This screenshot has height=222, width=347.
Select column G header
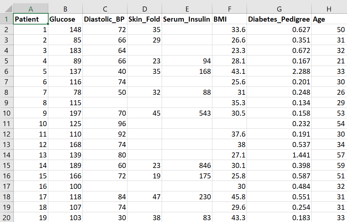pyautogui.click(x=279, y=9)
